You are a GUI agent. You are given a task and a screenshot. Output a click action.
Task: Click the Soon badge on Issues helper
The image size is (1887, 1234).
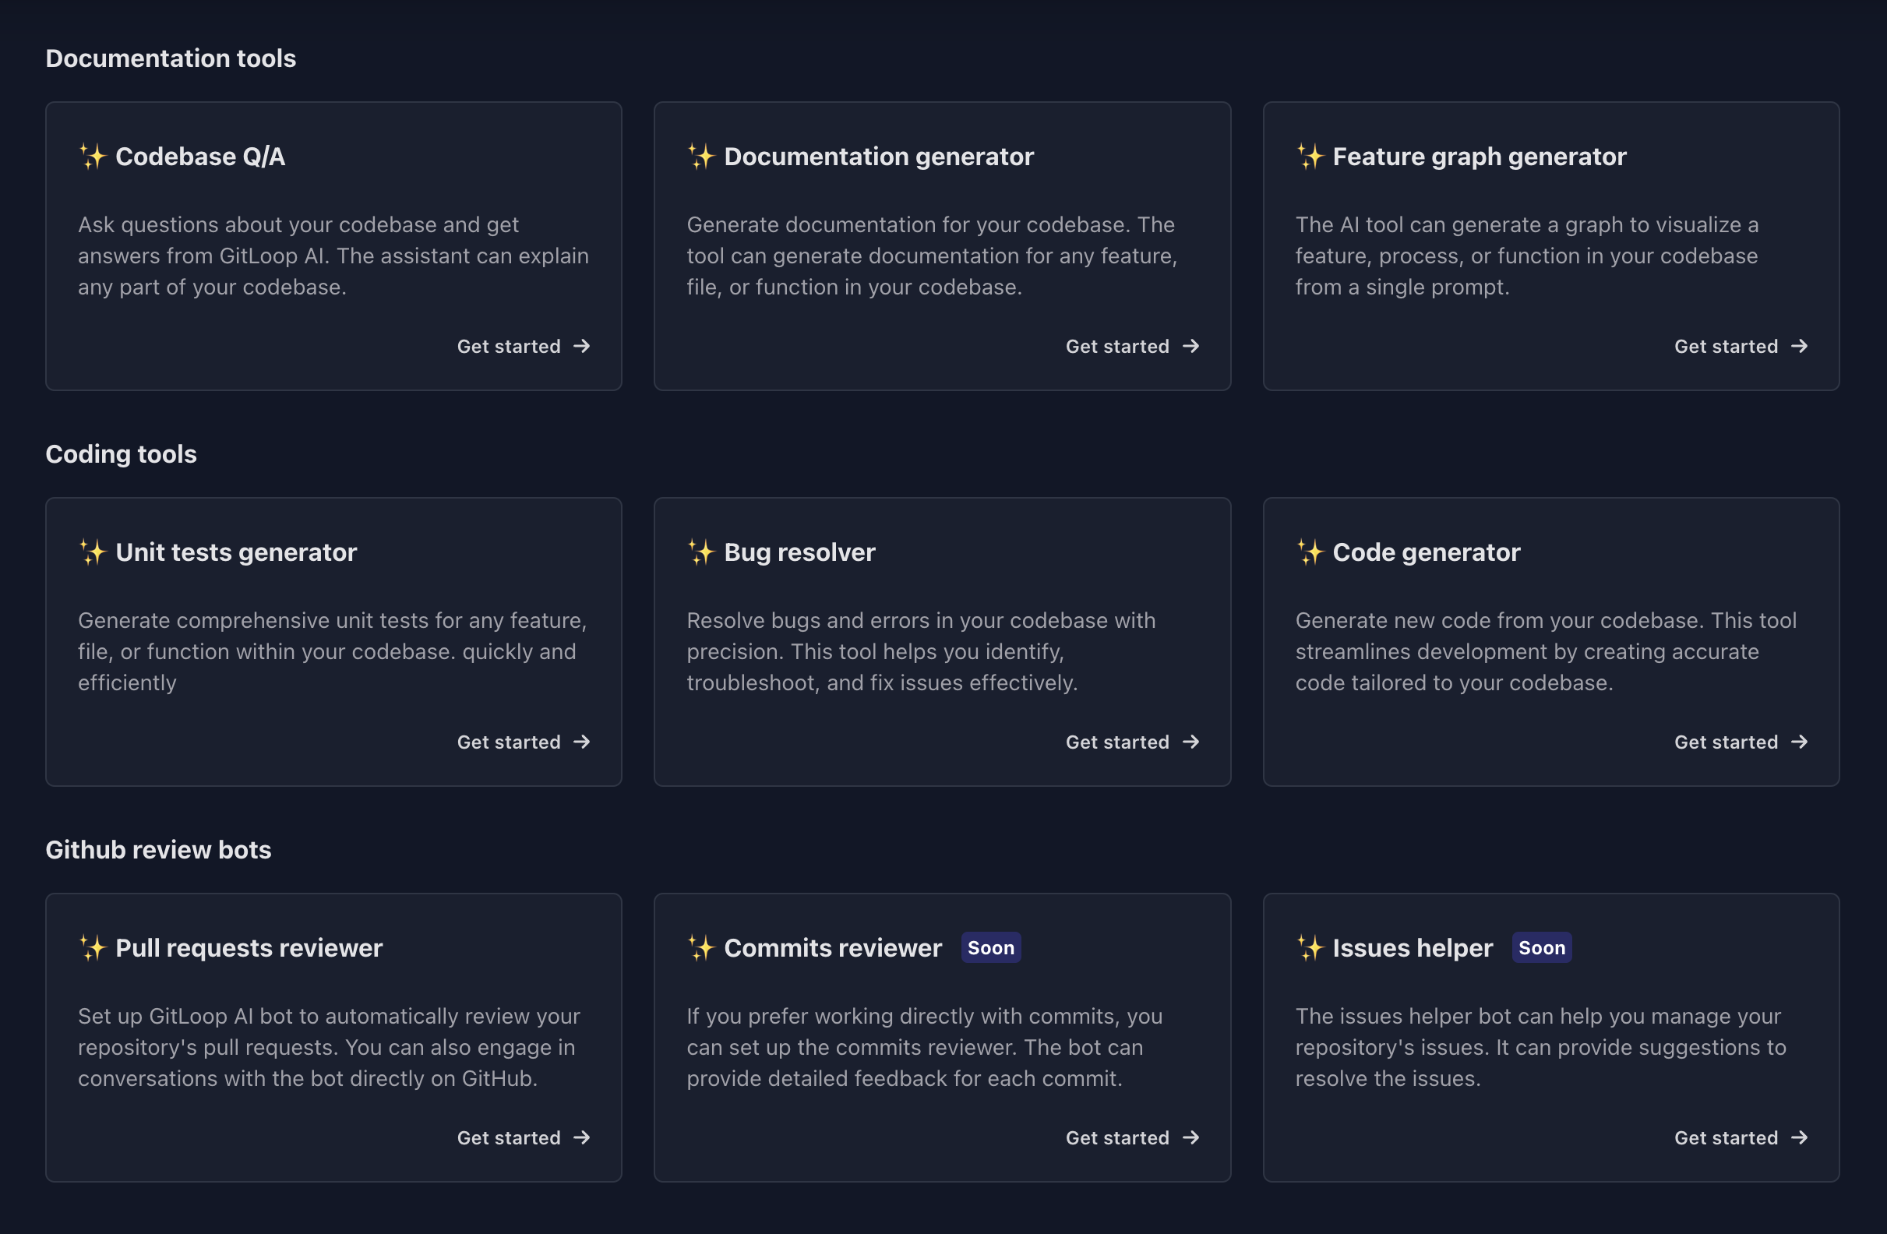[1541, 948]
